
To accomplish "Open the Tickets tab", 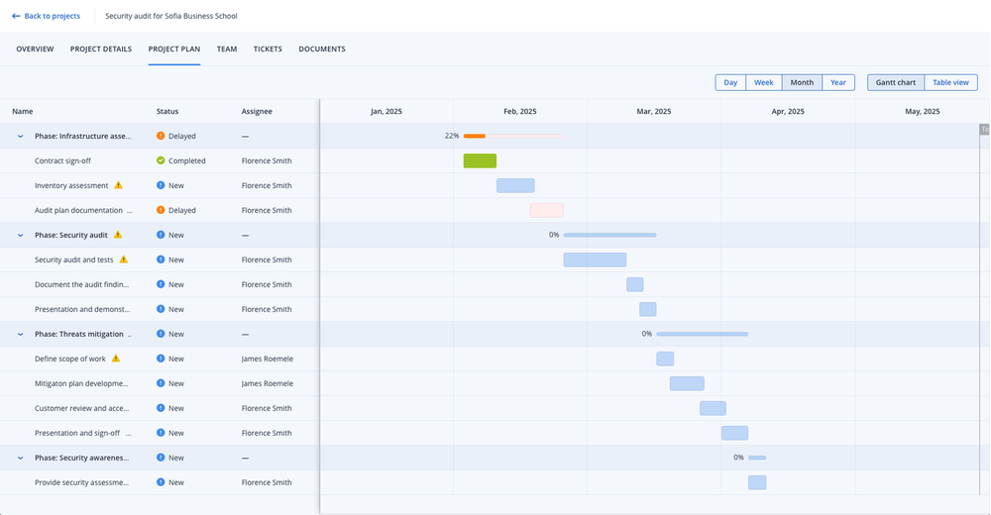I will pyautogui.click(x=268, y=49).
